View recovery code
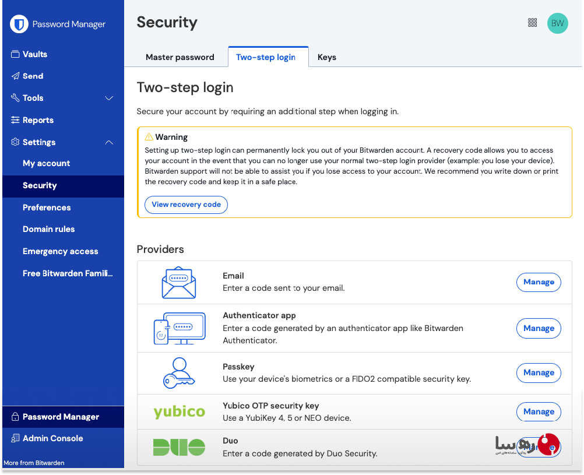Viewport: 584px width, 475px height. click(187, 205)
